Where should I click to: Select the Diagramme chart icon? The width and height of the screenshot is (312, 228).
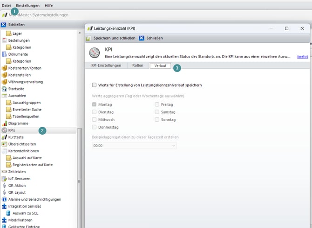click(x=5, y=124)
